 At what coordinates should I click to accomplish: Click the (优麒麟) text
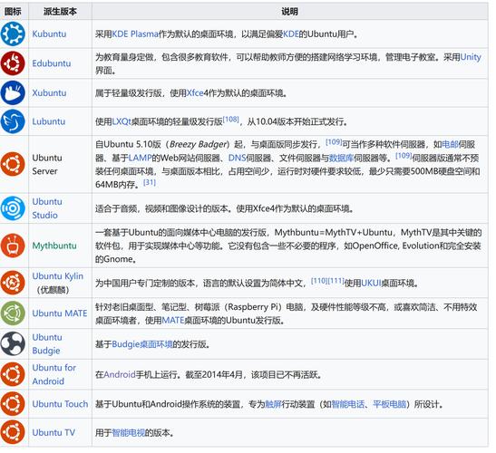click(53, 290)
